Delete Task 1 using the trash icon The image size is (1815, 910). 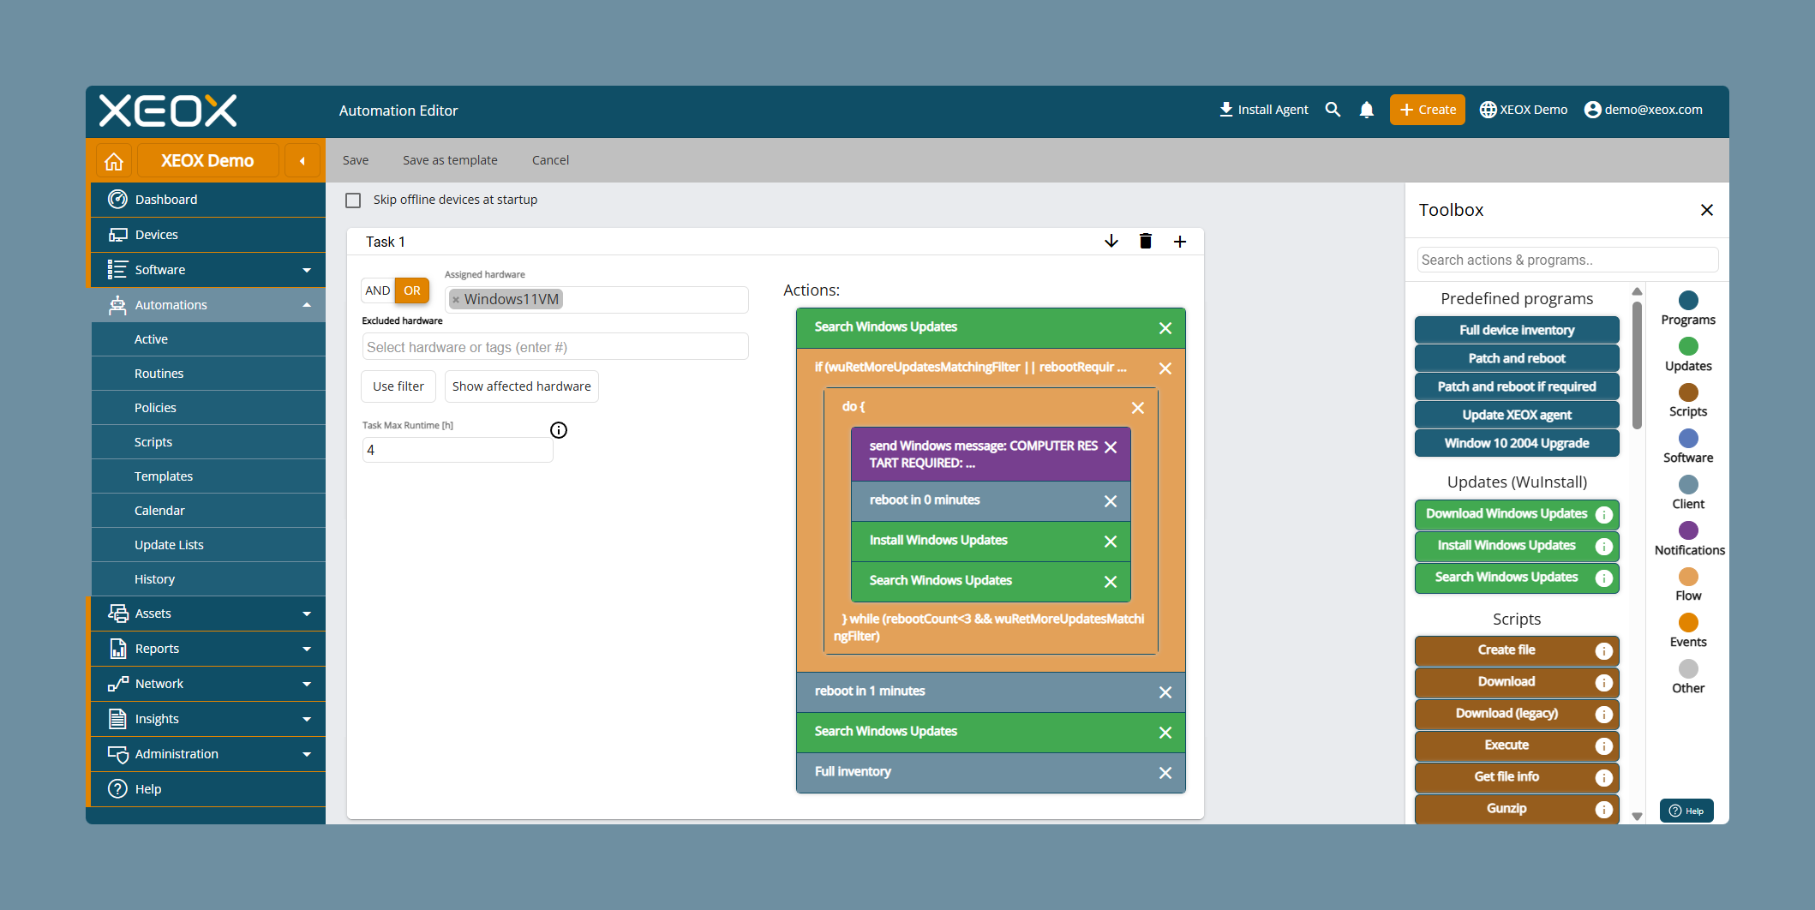[x=1146, y=242]
